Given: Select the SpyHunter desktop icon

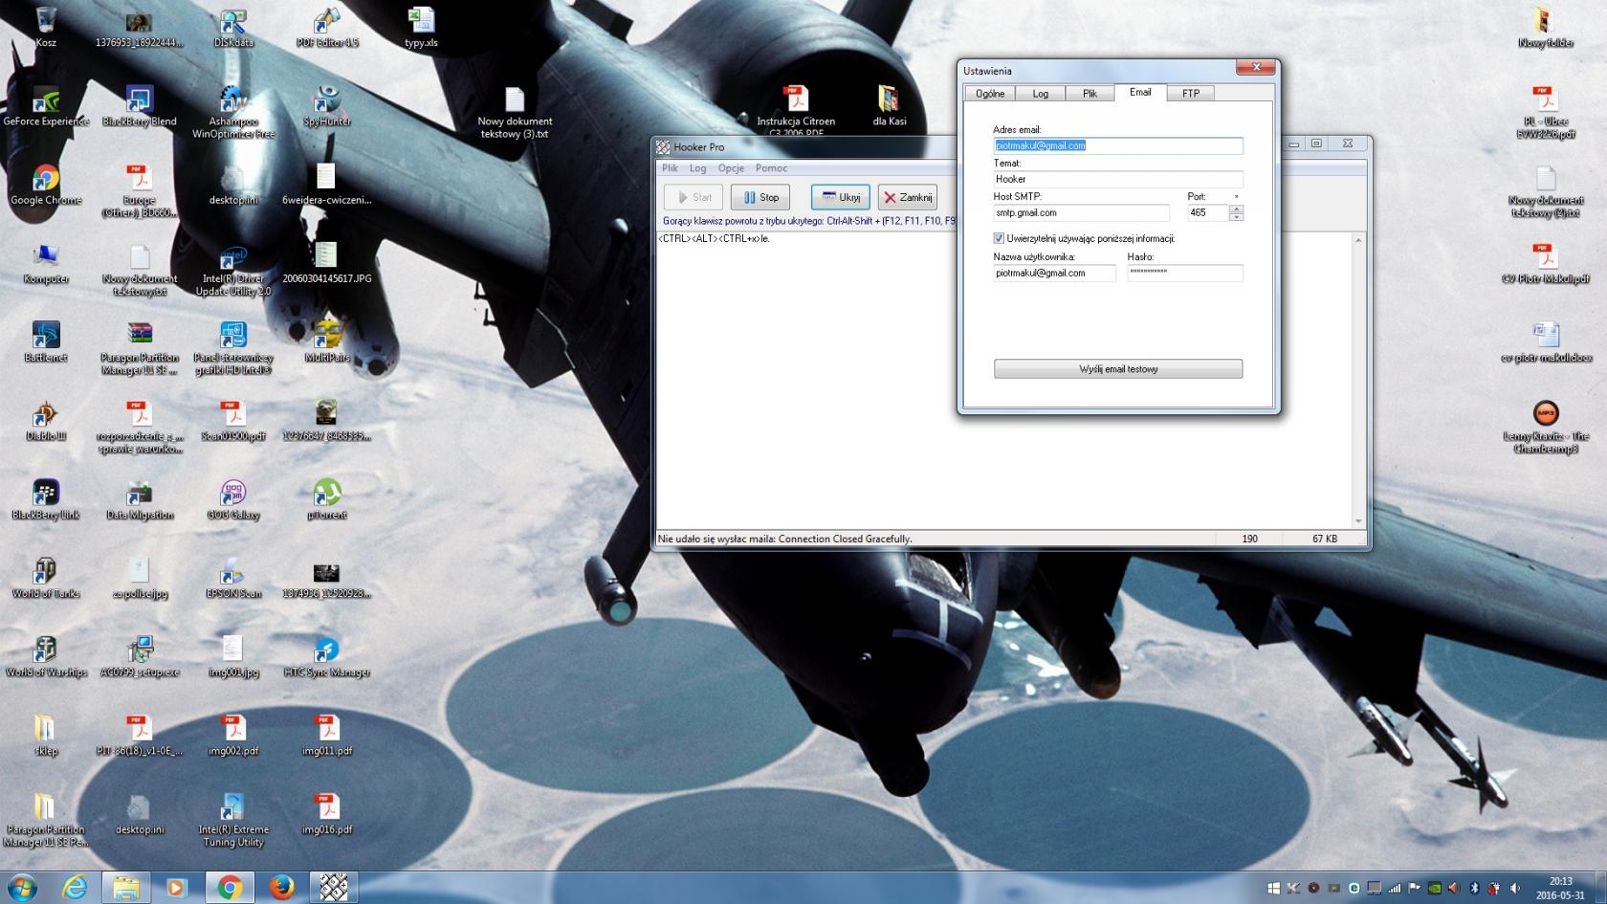Looking at the screenshot, I should click(x=327, y=105).
